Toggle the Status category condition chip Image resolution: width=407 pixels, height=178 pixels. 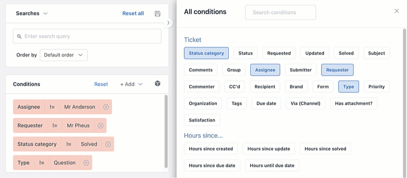coord(206,53)
